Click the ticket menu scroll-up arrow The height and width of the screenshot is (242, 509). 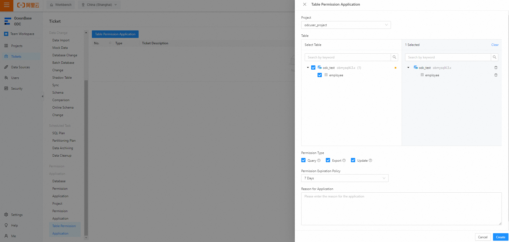(x=86, y=33)
